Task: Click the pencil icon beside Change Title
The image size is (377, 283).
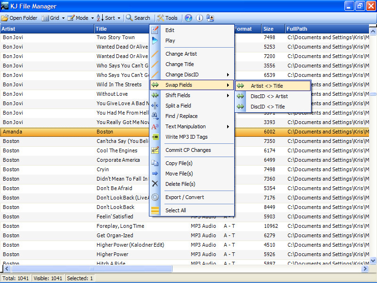Action: [x=155, y=64]
